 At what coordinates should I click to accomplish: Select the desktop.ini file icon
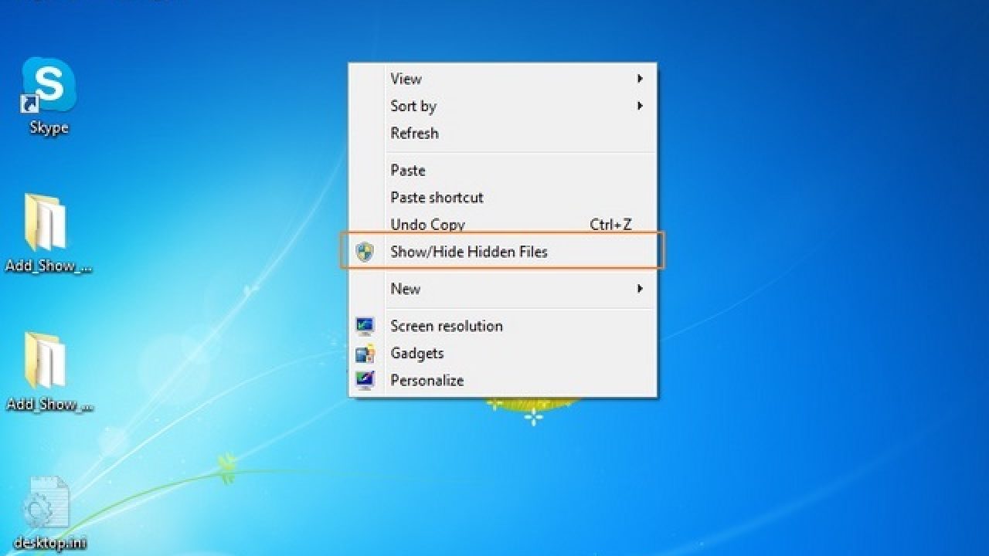[x=48, y=503]
